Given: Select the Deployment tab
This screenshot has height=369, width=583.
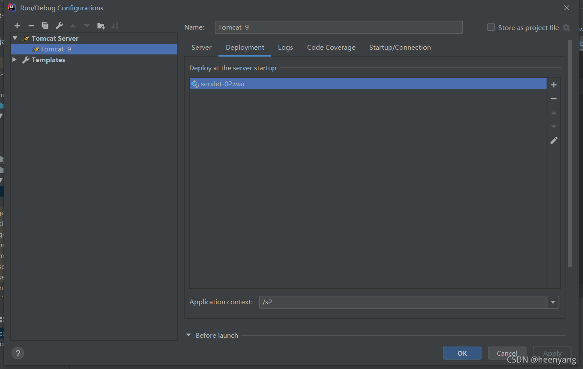Looking at the screenshot, I should click(245, 48).
